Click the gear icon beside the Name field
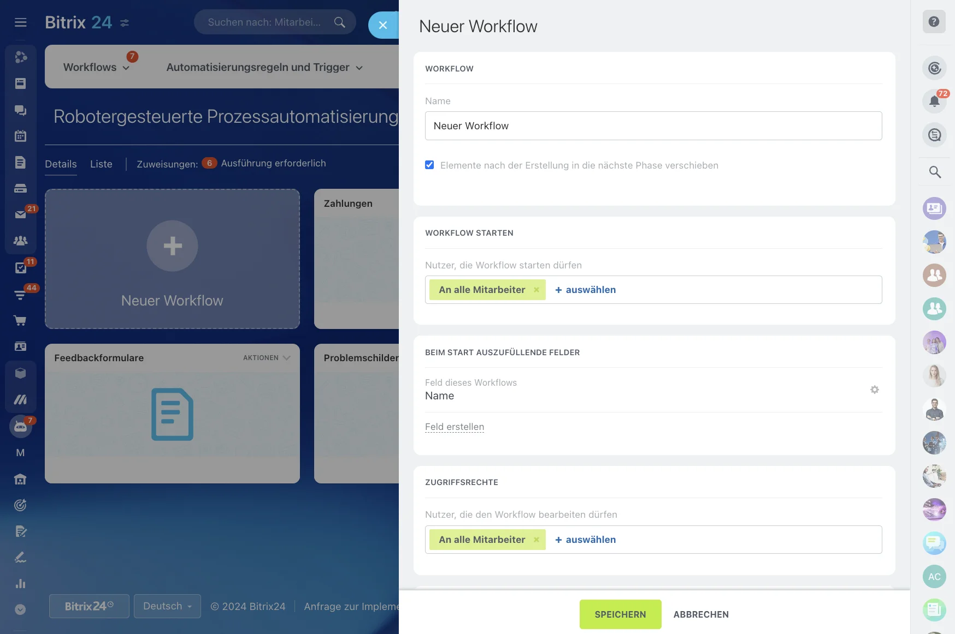The width and height of the screenshot is (955, 634). coord(875,390)
